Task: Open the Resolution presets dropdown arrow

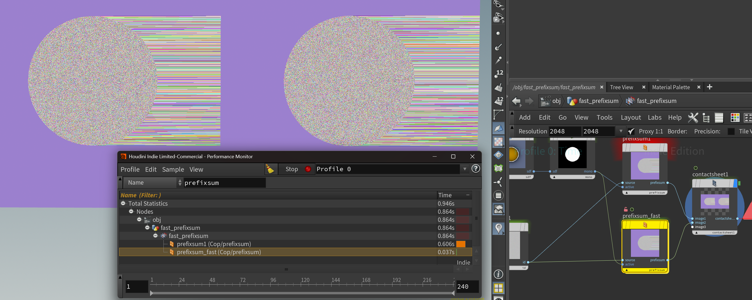Action: pyautogui.click(x=621, y=131)
